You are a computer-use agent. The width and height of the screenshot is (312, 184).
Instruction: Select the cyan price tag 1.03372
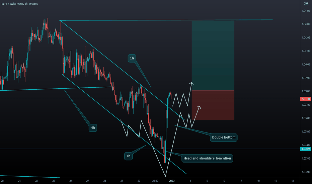(x=306, y=149)
